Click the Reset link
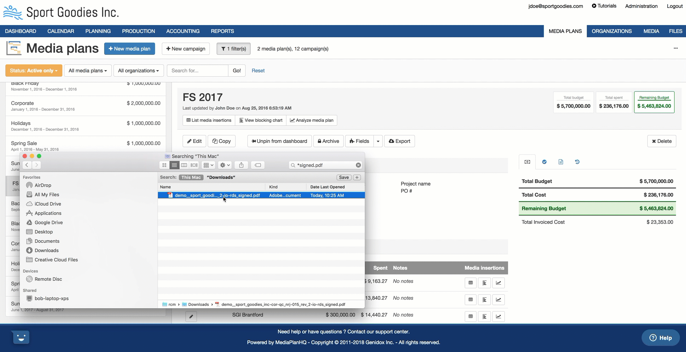The height and width of the screenshot is (352, 686). (258, 71)
